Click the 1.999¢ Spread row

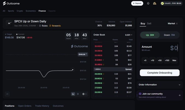pyautogui.click(x=113, y=69)
